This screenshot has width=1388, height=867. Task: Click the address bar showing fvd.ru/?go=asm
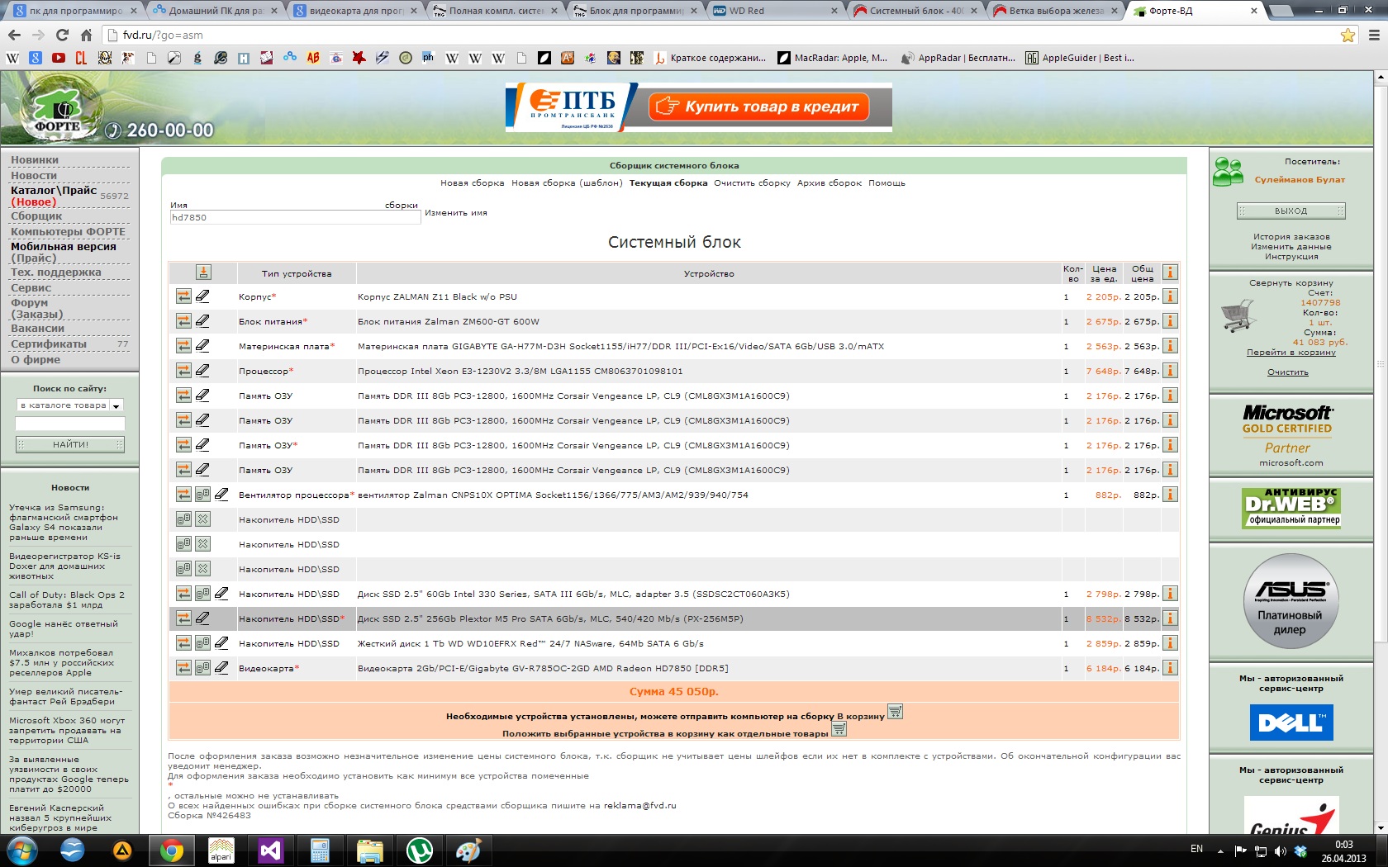click(x=719, y=35)
